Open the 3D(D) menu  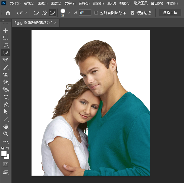tap(112, 3)
